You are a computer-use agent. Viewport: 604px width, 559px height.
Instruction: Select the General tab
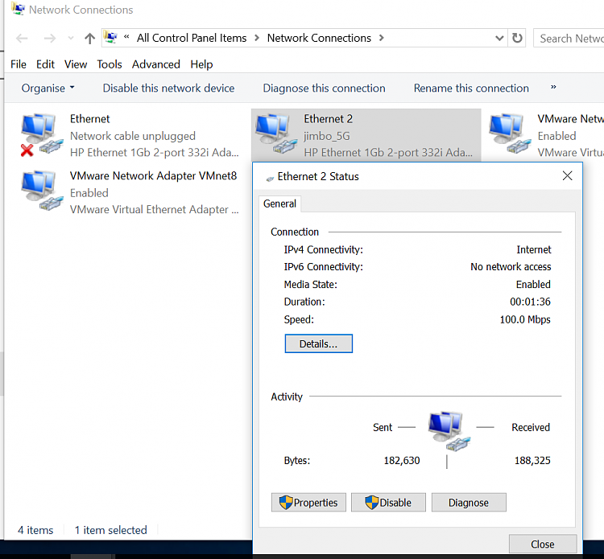point(279,203)
